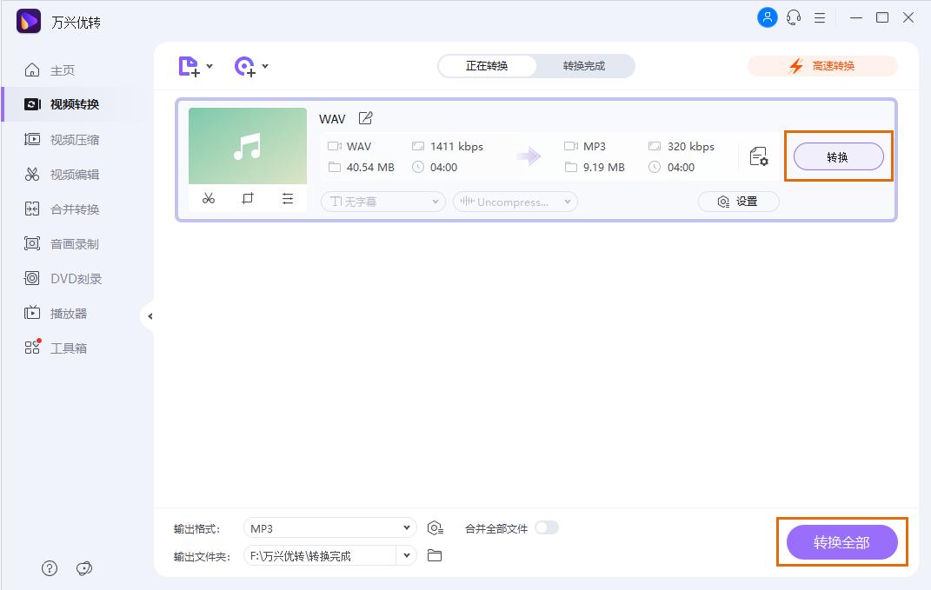Open the crop tool under the WAV thumbnail
The image size is (931, 590).
(248, 198)
